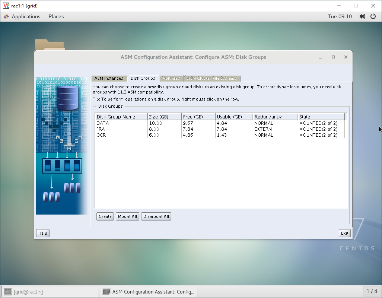Minimize the ASM Configuration Assistant dialog
382x298 pixels.
321,57
